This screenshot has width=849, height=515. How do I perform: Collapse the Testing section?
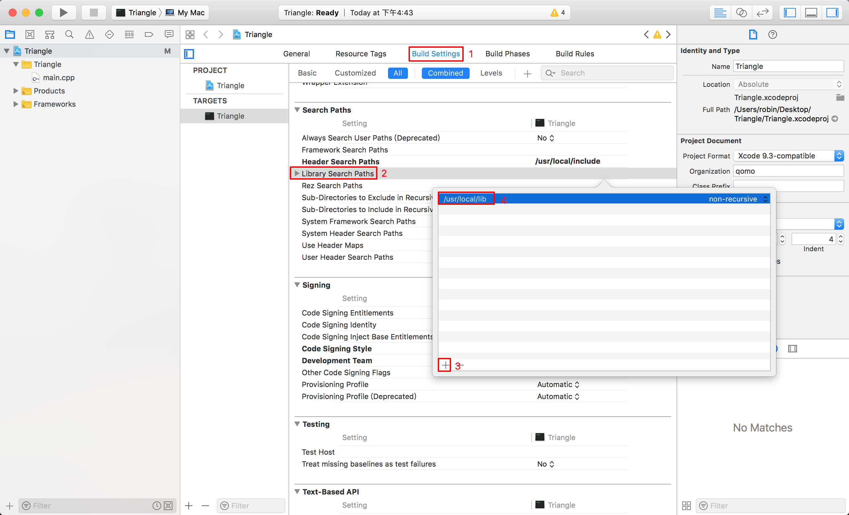pos(297,424)
